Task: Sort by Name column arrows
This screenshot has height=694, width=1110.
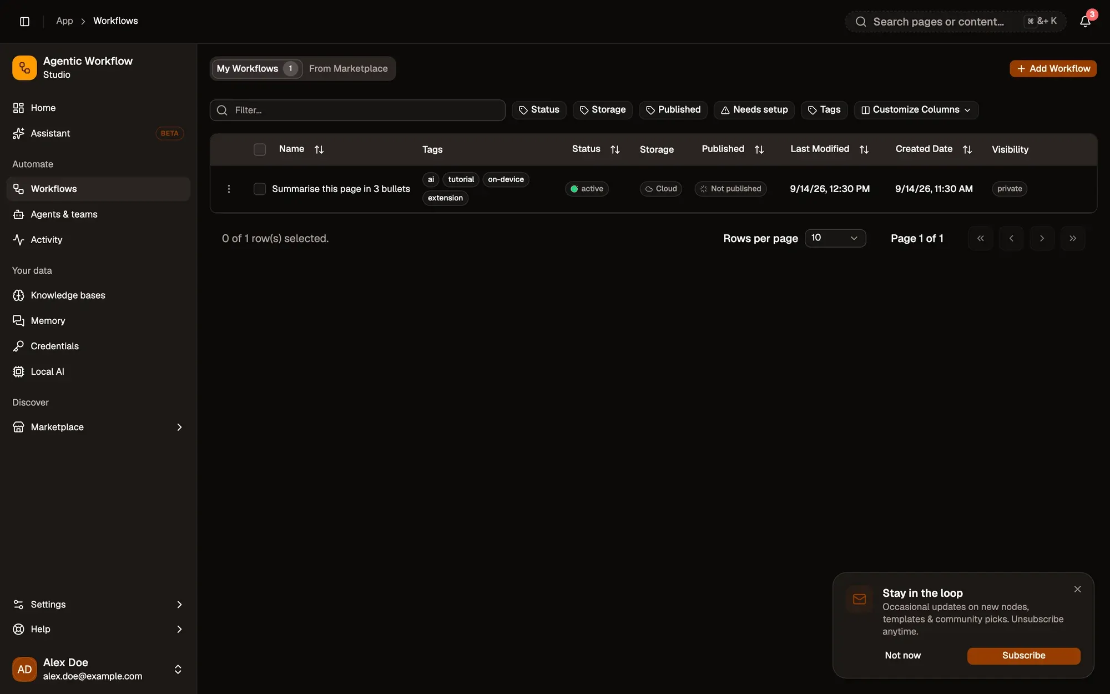Action: (x=319, y=149)
